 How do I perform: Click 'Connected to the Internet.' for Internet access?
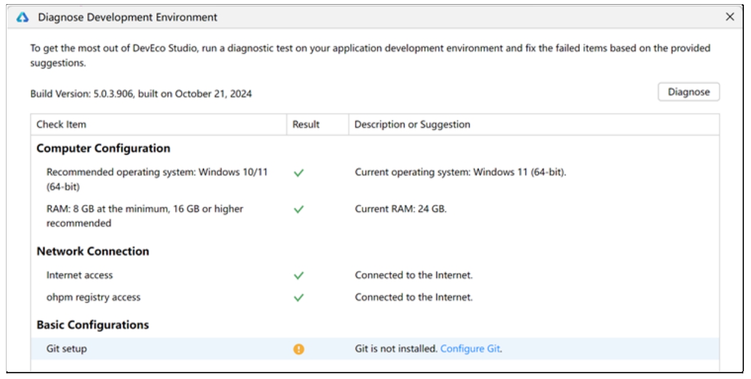pos(413,275)
